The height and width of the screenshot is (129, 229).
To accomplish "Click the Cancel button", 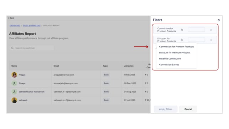I will 188,109.
